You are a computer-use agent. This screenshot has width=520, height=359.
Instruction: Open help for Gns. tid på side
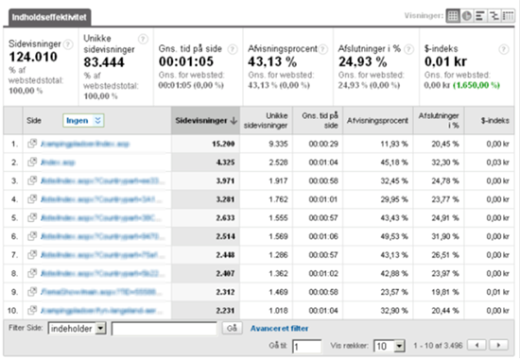pos(233,49)
